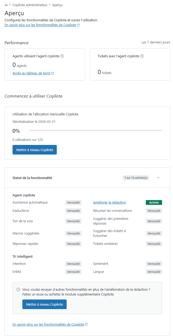Click Verrouillé badge next to Tickets similaires

[x=154, y=244]
